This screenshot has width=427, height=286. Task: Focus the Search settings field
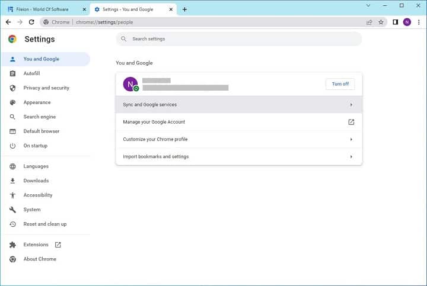[x=239, y=39]
